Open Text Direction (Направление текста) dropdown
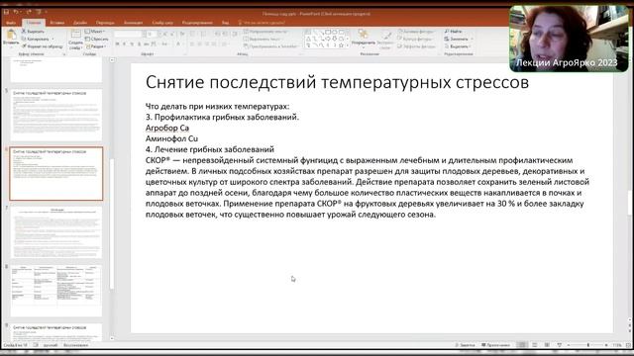Screen dimensions: 634x356 [266, 32]
